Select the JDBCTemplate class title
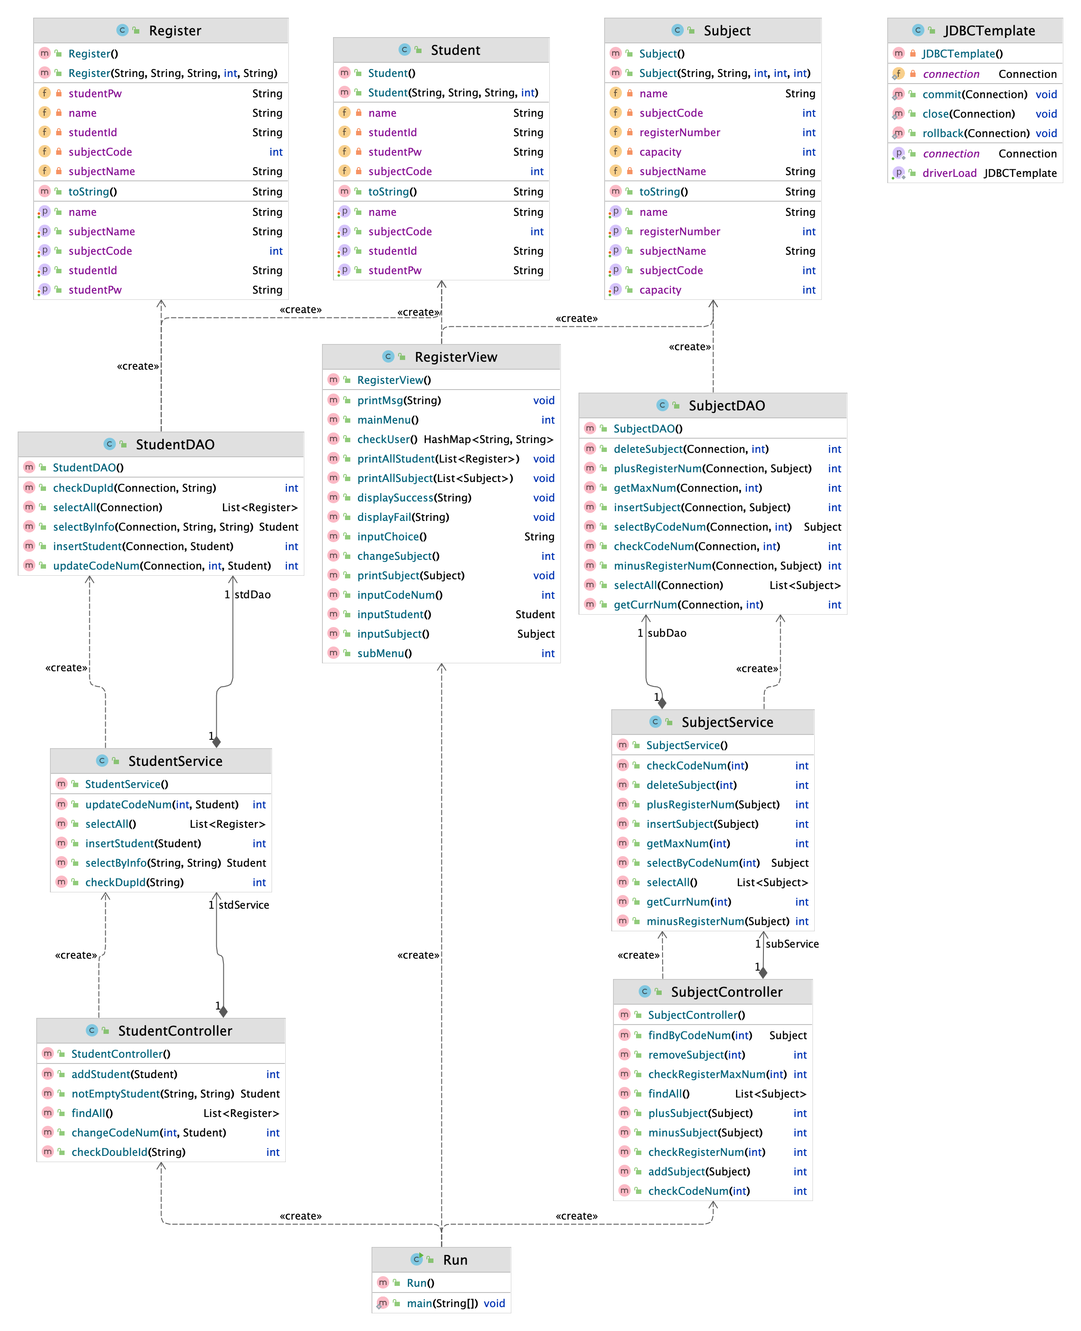 tap(989, 31)
